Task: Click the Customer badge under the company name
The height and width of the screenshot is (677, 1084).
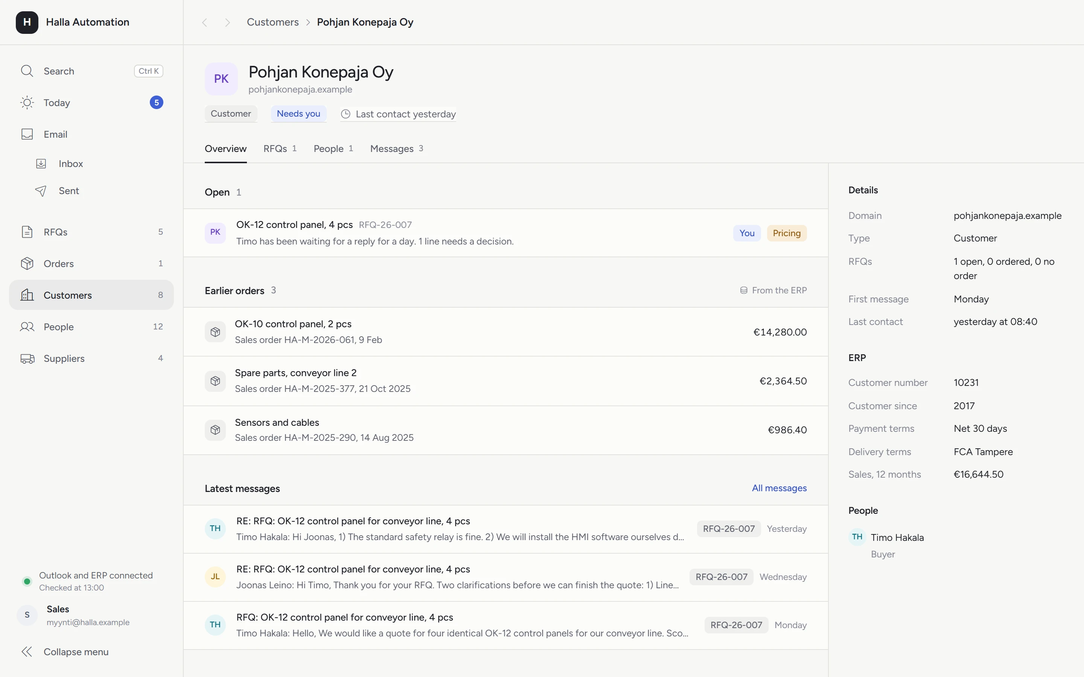Action: click(231, 114)
